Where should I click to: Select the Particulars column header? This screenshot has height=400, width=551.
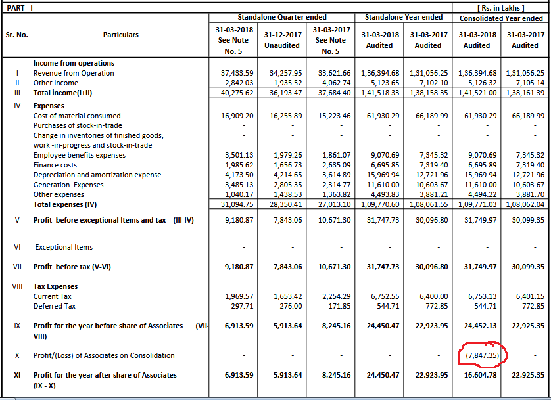tap(122, 35)
